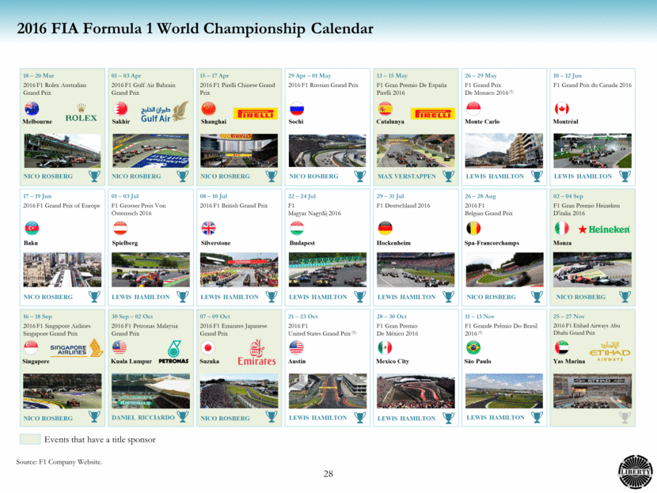Click the Gulf Air logo
The height and width of the screenshot is (493, 657).
click(165, 112)
